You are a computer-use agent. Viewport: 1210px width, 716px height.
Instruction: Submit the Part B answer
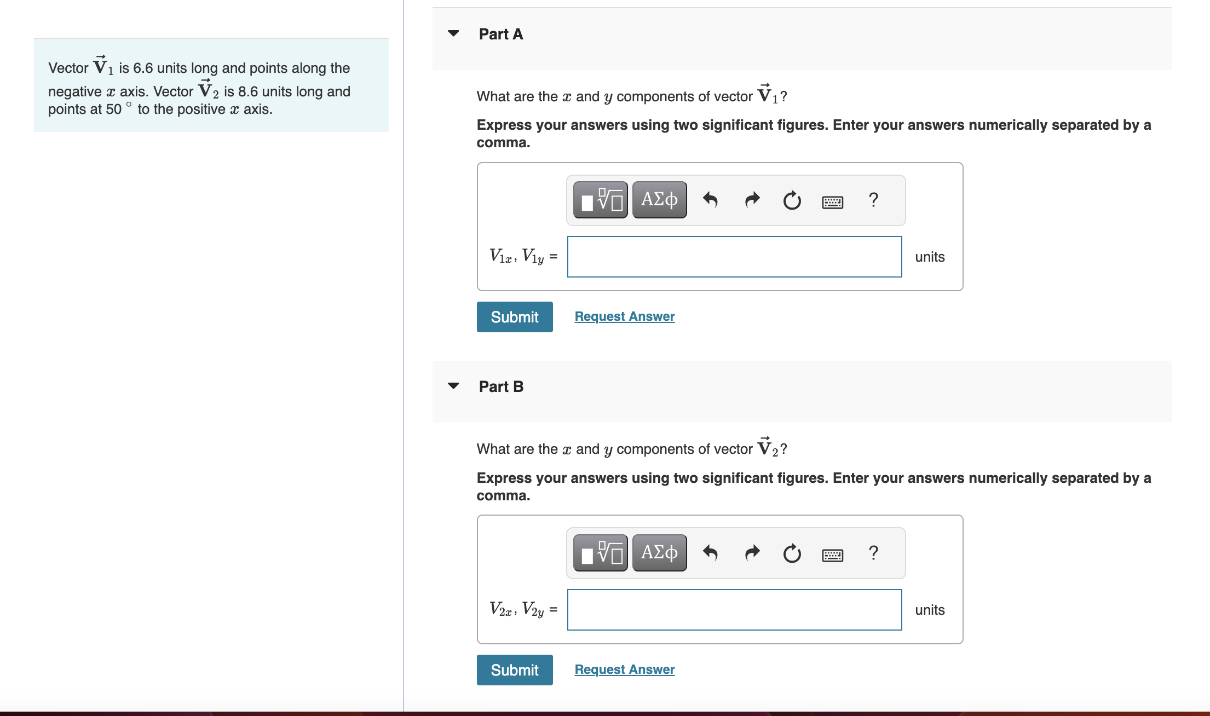(514, 670)
